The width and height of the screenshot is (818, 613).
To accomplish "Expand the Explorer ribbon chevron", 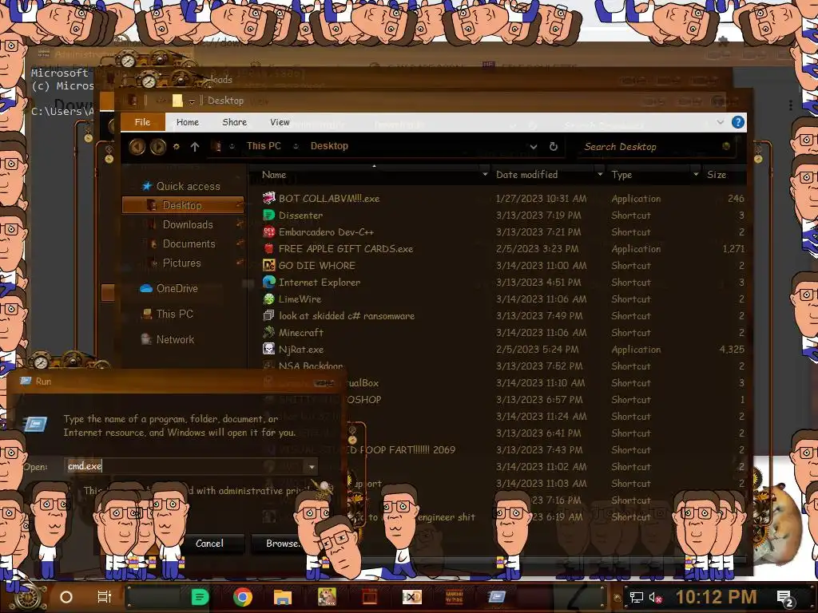I will pyautogui.click(x=720, y=122).
